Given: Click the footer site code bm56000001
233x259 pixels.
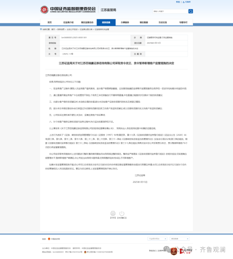Looking at the screenshot, I should 58,252.
